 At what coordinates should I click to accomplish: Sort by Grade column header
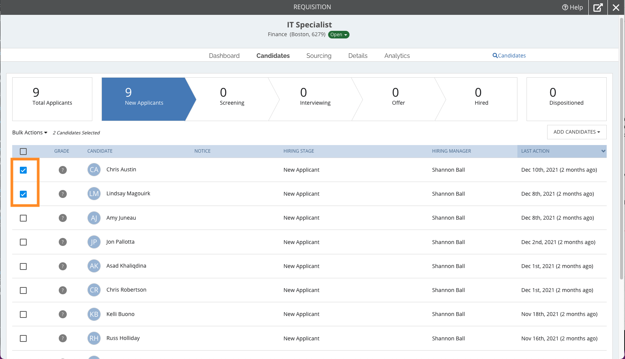62,151
